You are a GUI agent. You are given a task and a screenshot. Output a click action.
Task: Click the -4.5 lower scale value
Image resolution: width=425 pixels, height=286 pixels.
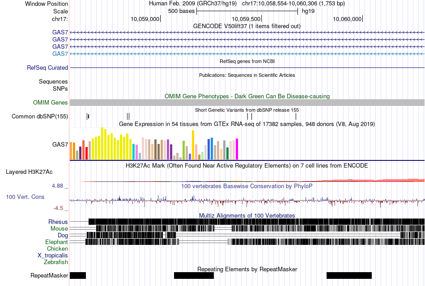[58, 208]
